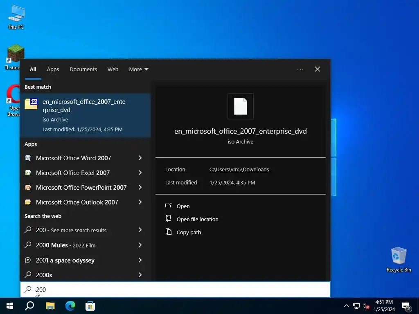Open the This PC desktop icon
The image size is (419, 314).
(16, 17)
